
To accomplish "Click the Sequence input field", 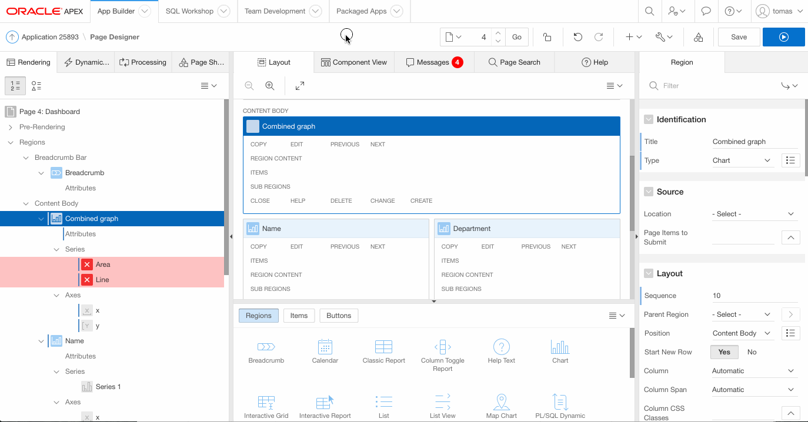I will (x=754, y=296).
